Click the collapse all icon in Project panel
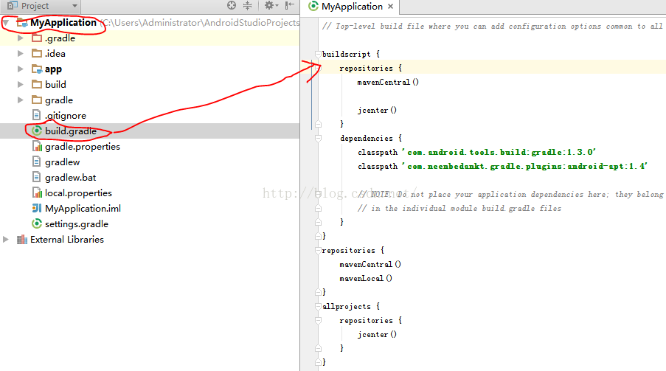 (x=247, y=5)
